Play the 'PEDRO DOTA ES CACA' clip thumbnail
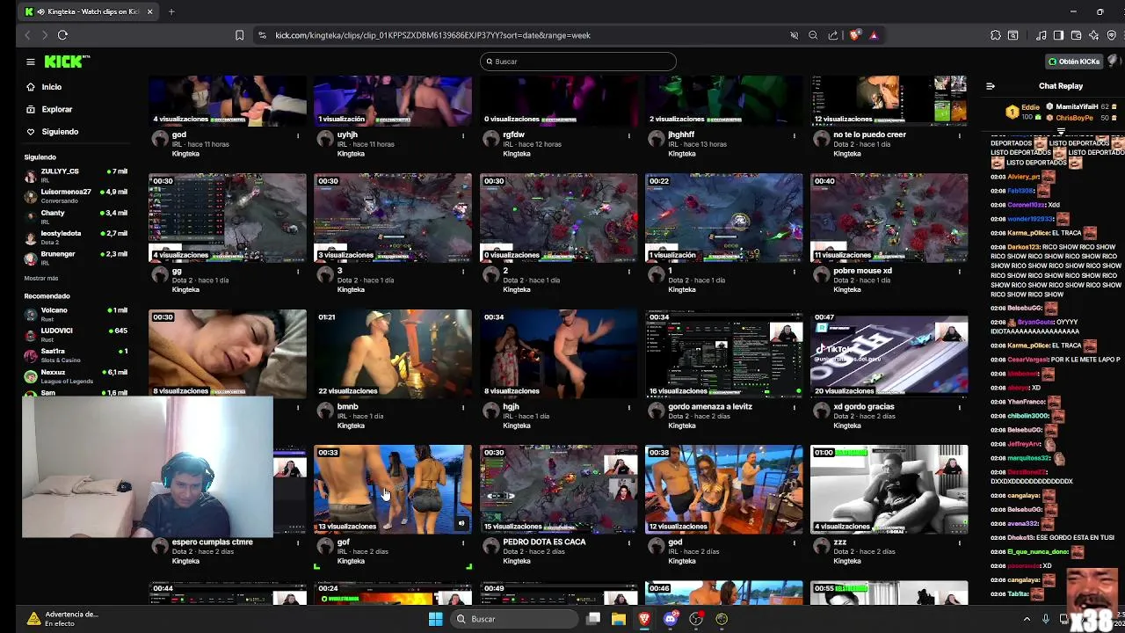The image size is (1125, 633). [558, 489]
